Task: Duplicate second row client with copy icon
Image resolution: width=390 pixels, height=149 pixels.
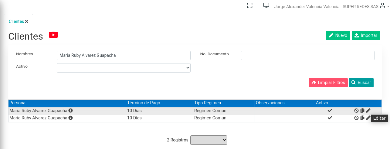Action: point(362,118)
